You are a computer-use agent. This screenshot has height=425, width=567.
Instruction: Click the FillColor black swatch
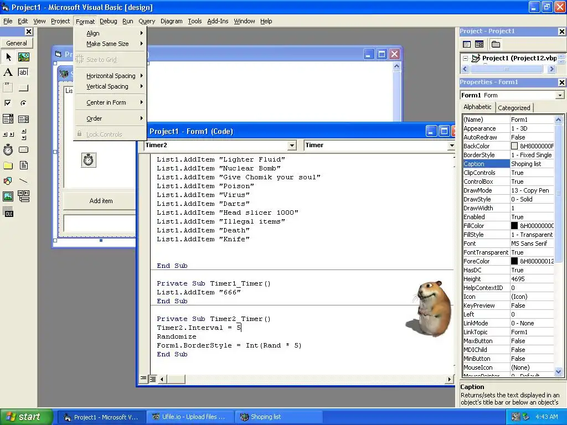click(514, 226)
